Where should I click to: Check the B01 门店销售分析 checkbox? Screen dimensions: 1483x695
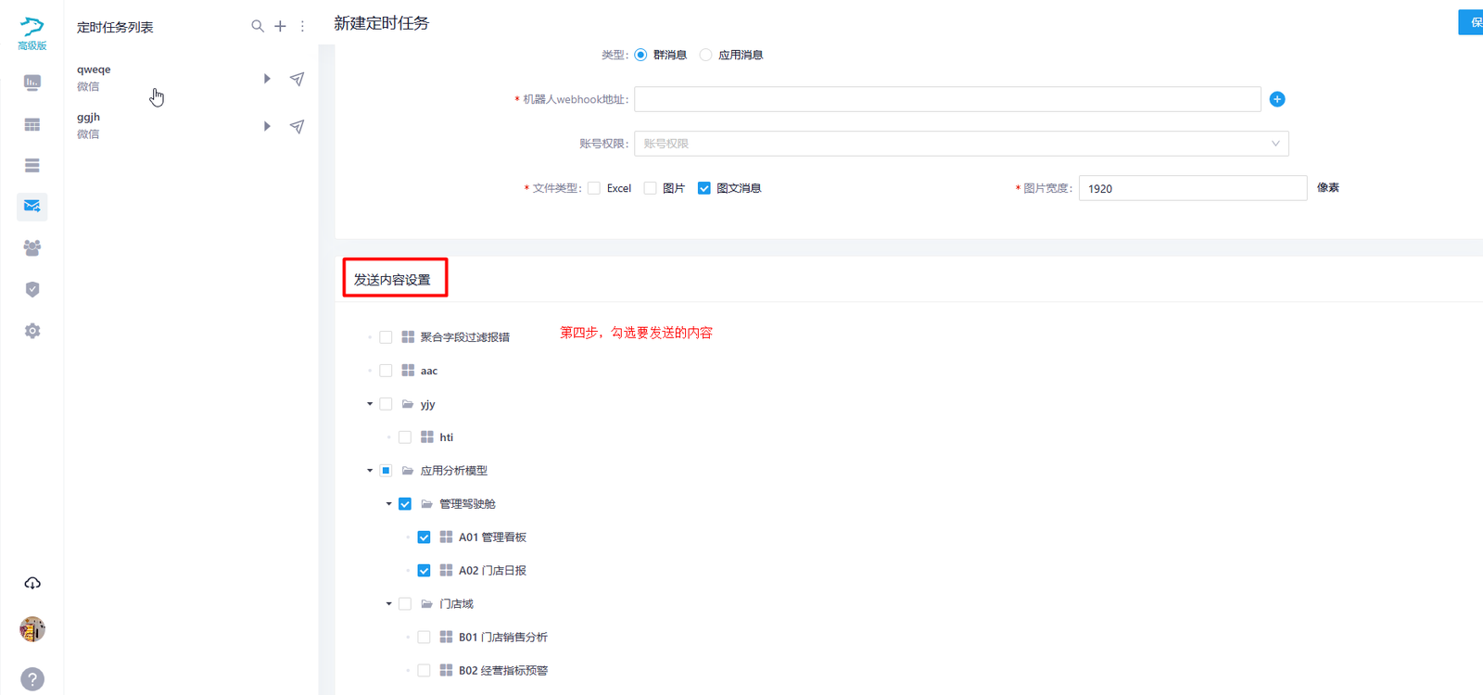[424, 638]
